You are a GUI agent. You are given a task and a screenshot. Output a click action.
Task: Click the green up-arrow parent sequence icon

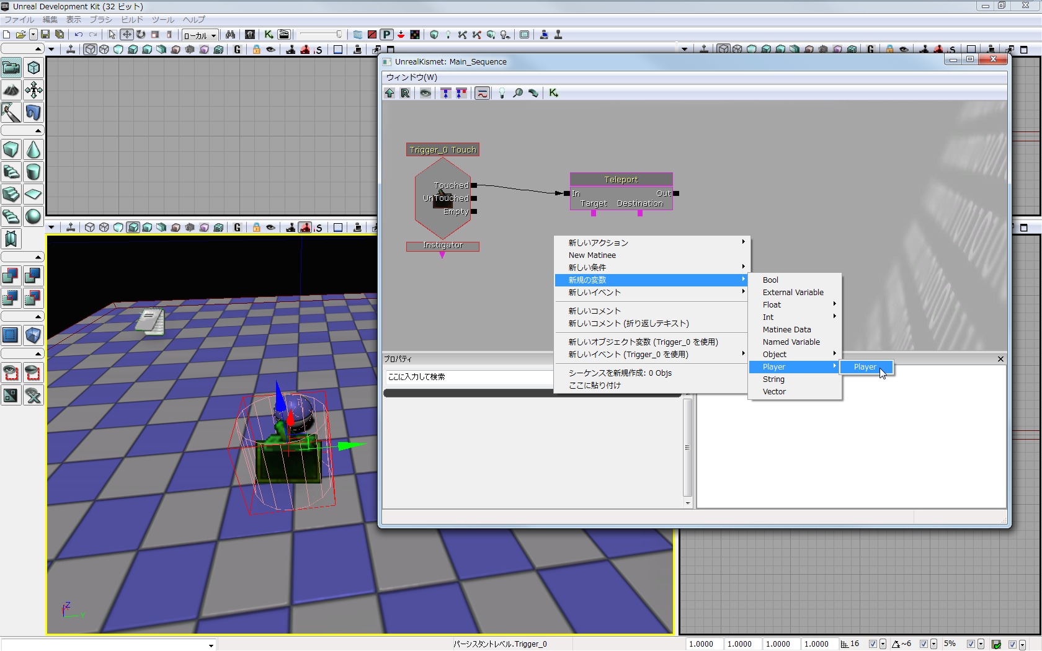coord(390,93)
